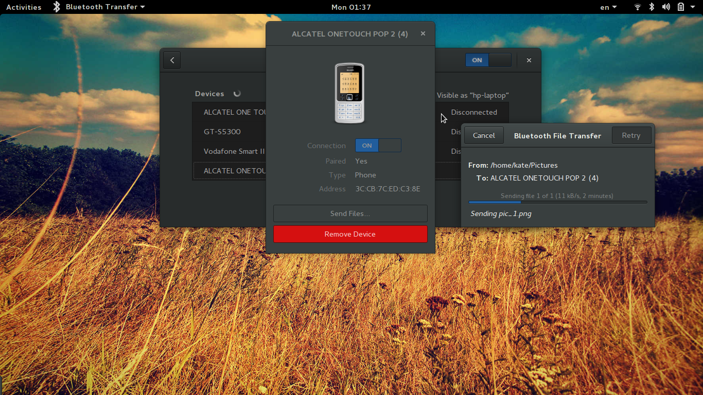
Task: Open the en keyboard layout dropdown
Action: [608, 7]
